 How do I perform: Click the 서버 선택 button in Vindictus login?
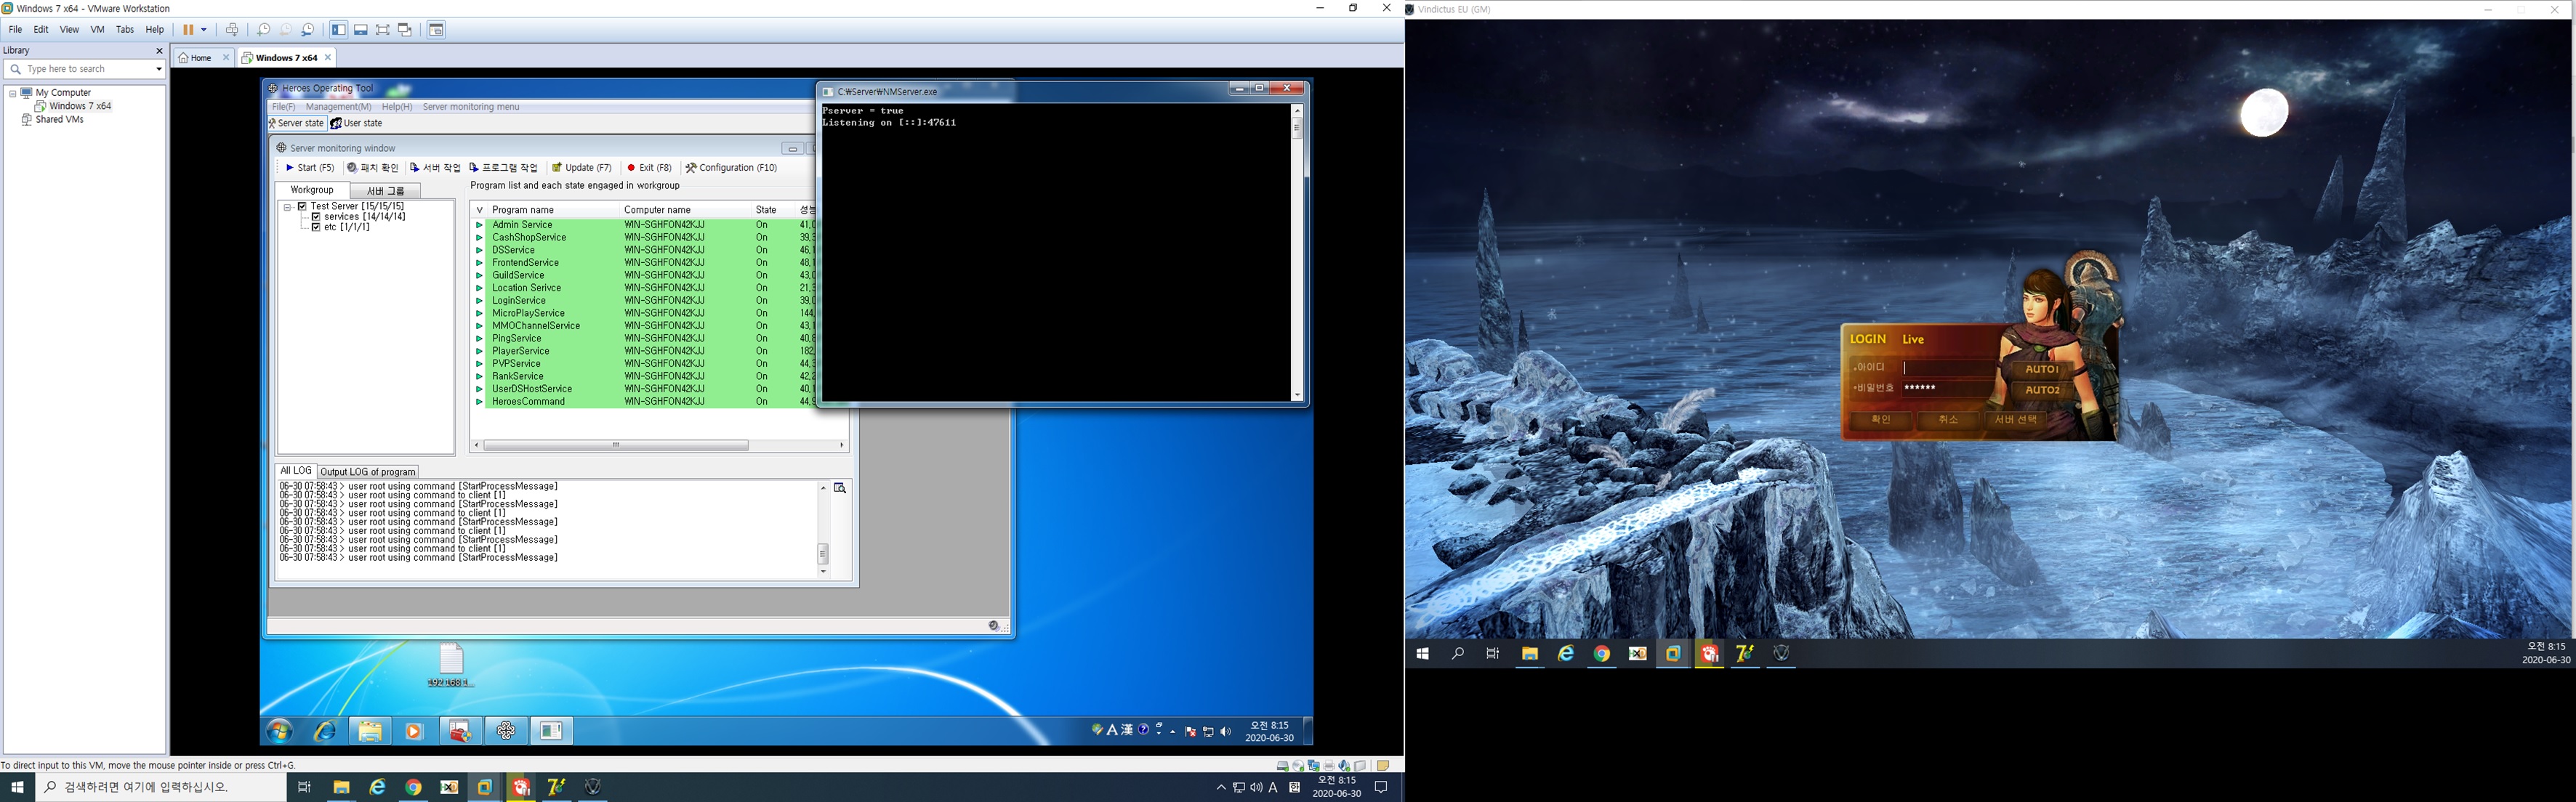click(2016, 420)
